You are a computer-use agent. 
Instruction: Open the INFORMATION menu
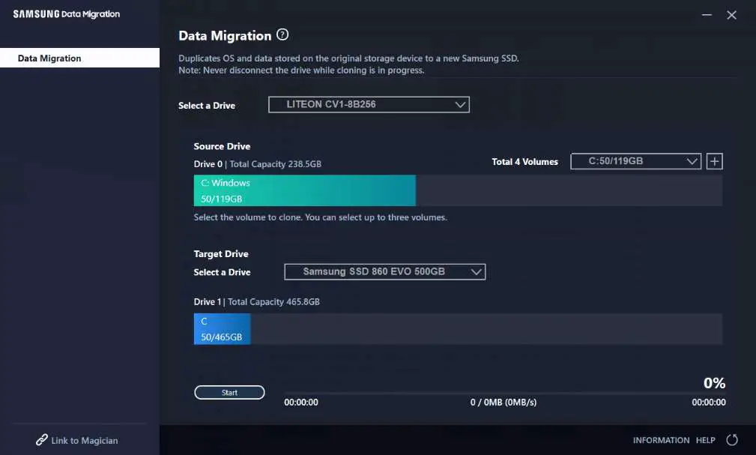(661, 440)
